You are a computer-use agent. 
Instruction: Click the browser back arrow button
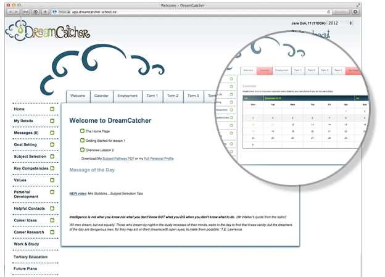[x=10, y=12]
